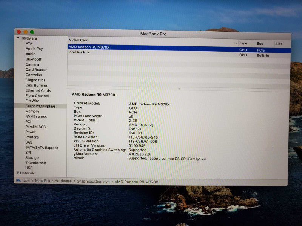The width and height of the screenshot is (302, 226).
Task: Go to Hardware in the path bar
Action: click(63, 181)
